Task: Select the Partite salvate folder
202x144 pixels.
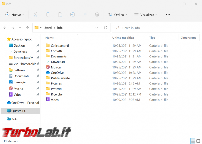Action: tap(60, 78)
